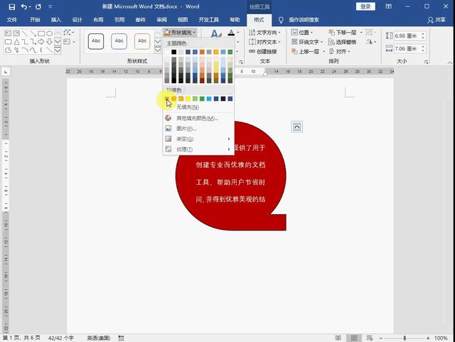Open the 渐变(G) gradient submenu
455x342 pixels.
(198, 139)
